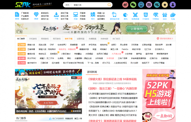Expand 更多游戏查询 link with chevron

click(x=165, y=38)
